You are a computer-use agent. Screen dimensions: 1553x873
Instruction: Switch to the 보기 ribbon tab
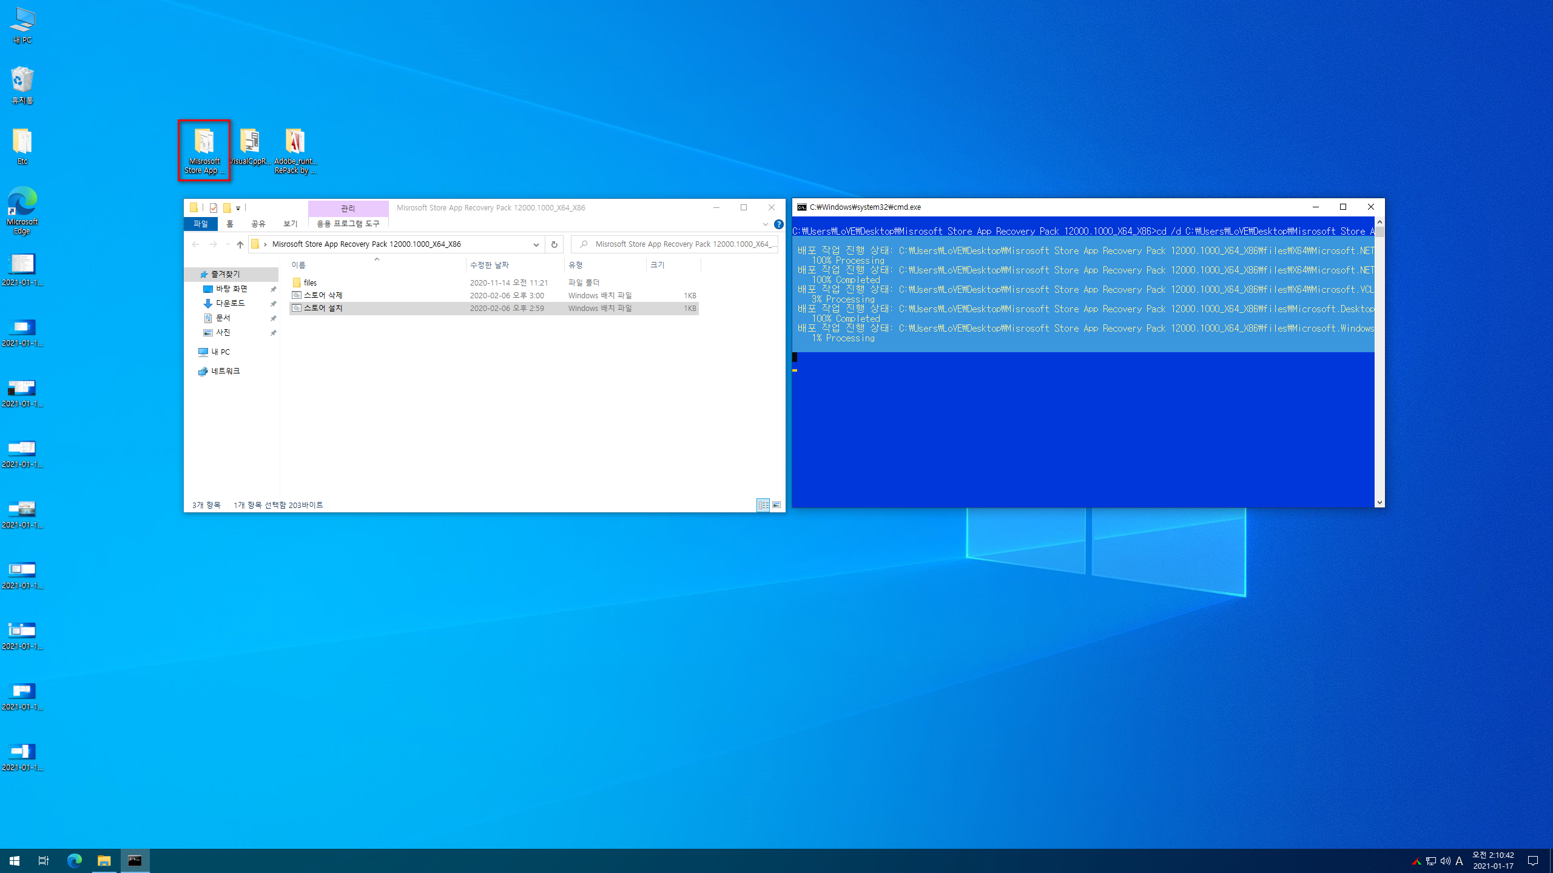291,224
